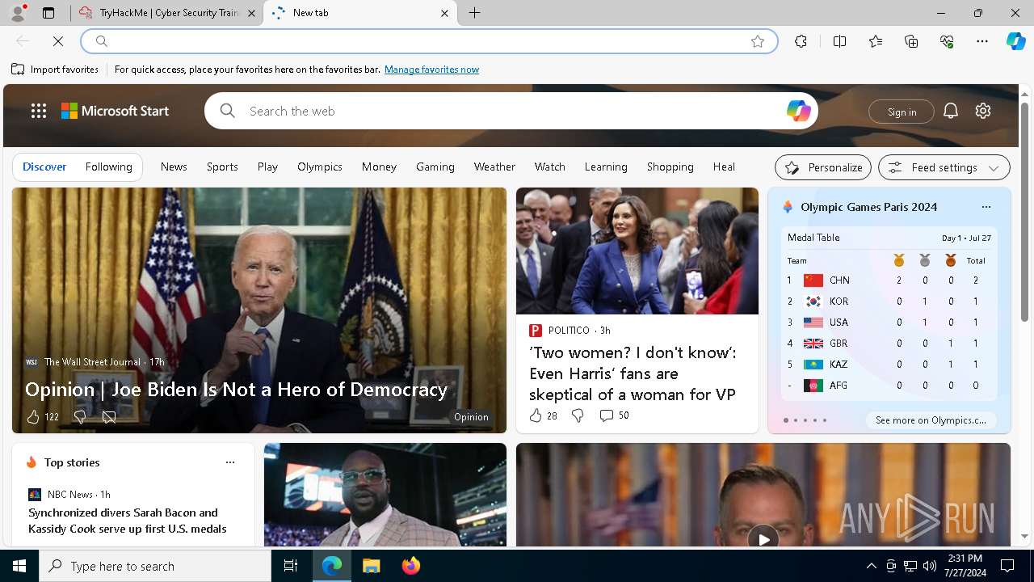
Task: Open the Sports category
Action: tap(222, 167)
